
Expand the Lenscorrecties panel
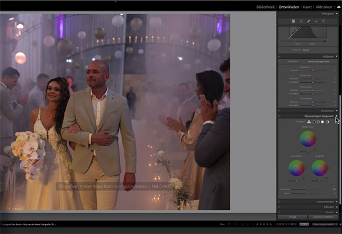(336, 201)
